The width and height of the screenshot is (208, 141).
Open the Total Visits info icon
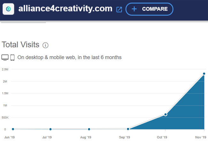click(45, 45)
